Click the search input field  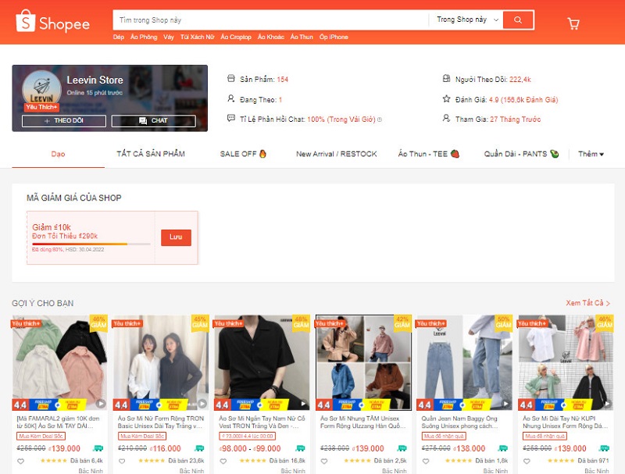pos(270,20)
